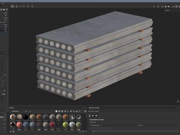
Task: Select the Autumn Leaf material thumbnail
Action: point(12,117)
